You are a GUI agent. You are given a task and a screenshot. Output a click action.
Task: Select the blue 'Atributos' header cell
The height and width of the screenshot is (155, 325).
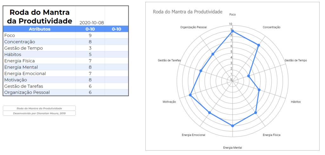point(39,29)
